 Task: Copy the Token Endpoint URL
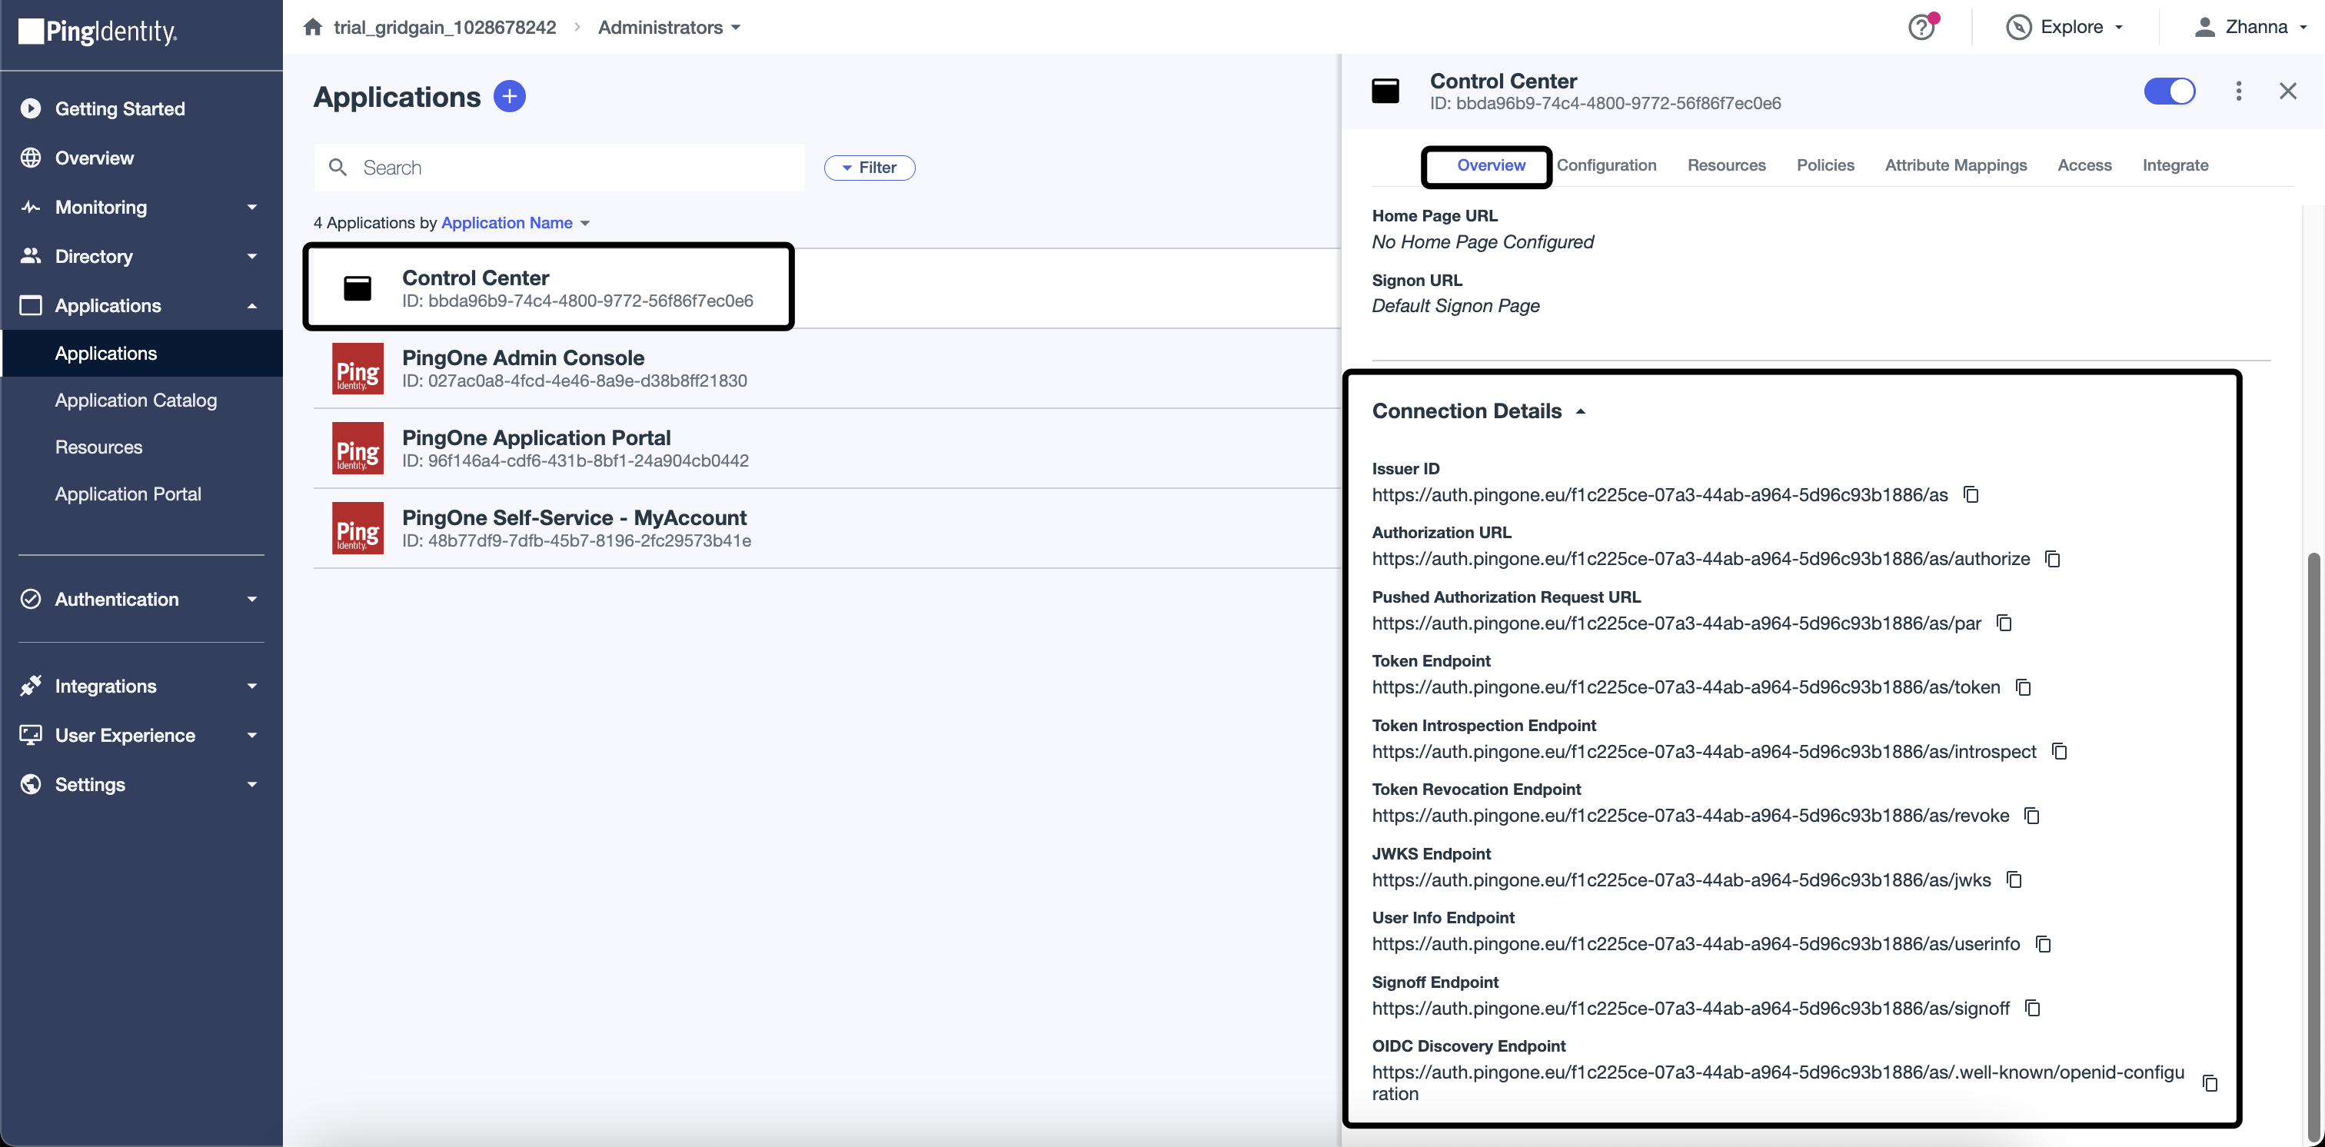click(x=2024, y=687)
